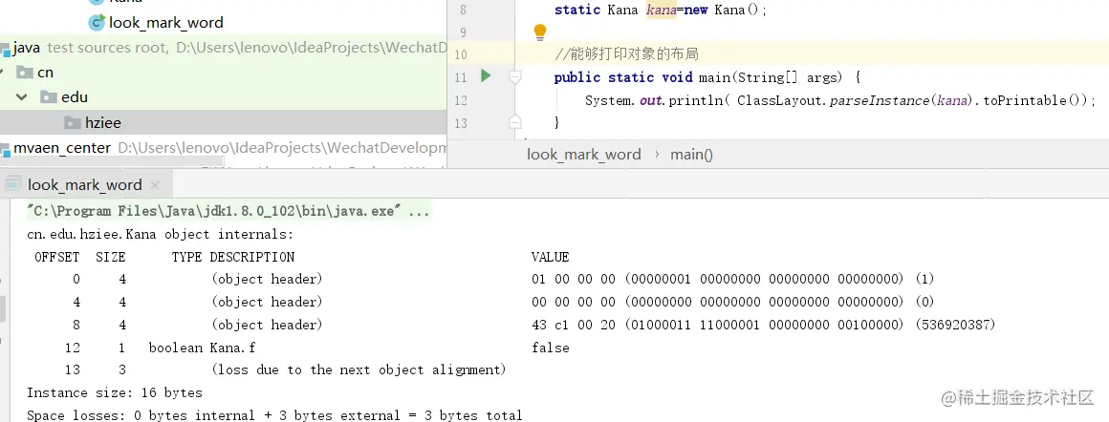Click line number 8 in gutter
Viewport: 1109px width, 422px height.
click(464, 10)
